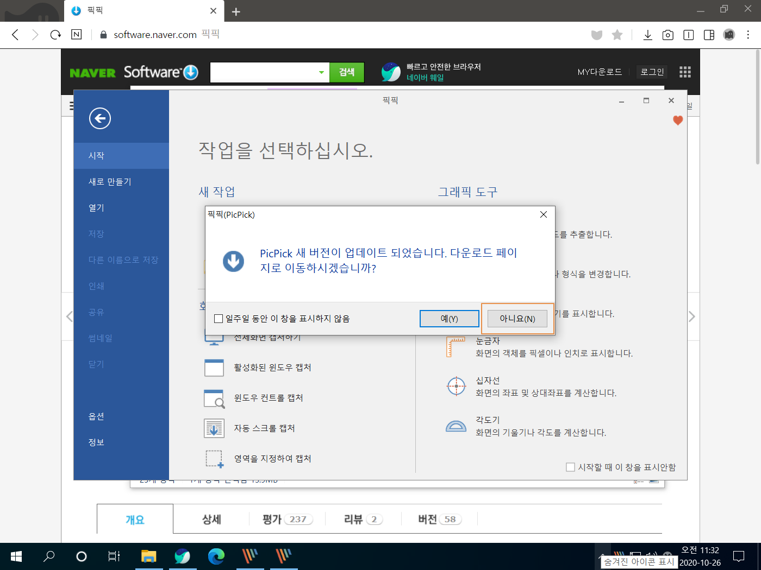The height and width of the screenshot is (570, 761).
Task: Click the back arrow in PicPick sidebar
Action: pos(100,118)
